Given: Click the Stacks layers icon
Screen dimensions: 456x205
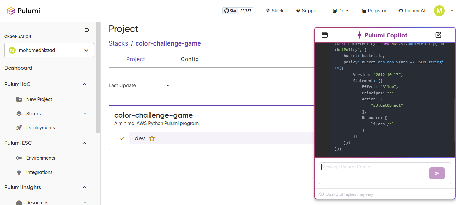Looking at the screenshot, I should click(19, 114).
